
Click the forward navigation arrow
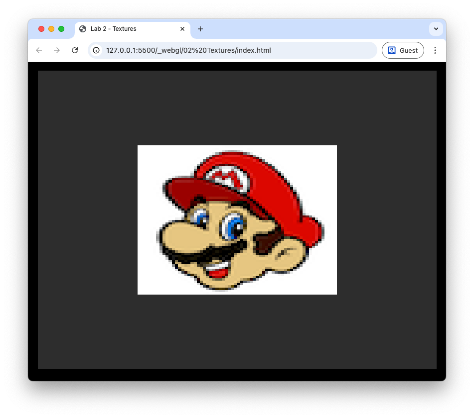tap(57, 50)
